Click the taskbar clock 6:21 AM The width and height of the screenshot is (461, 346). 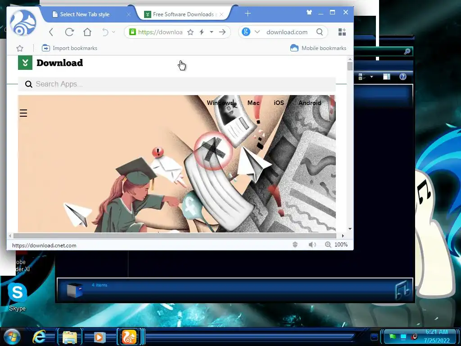[437, 332]
